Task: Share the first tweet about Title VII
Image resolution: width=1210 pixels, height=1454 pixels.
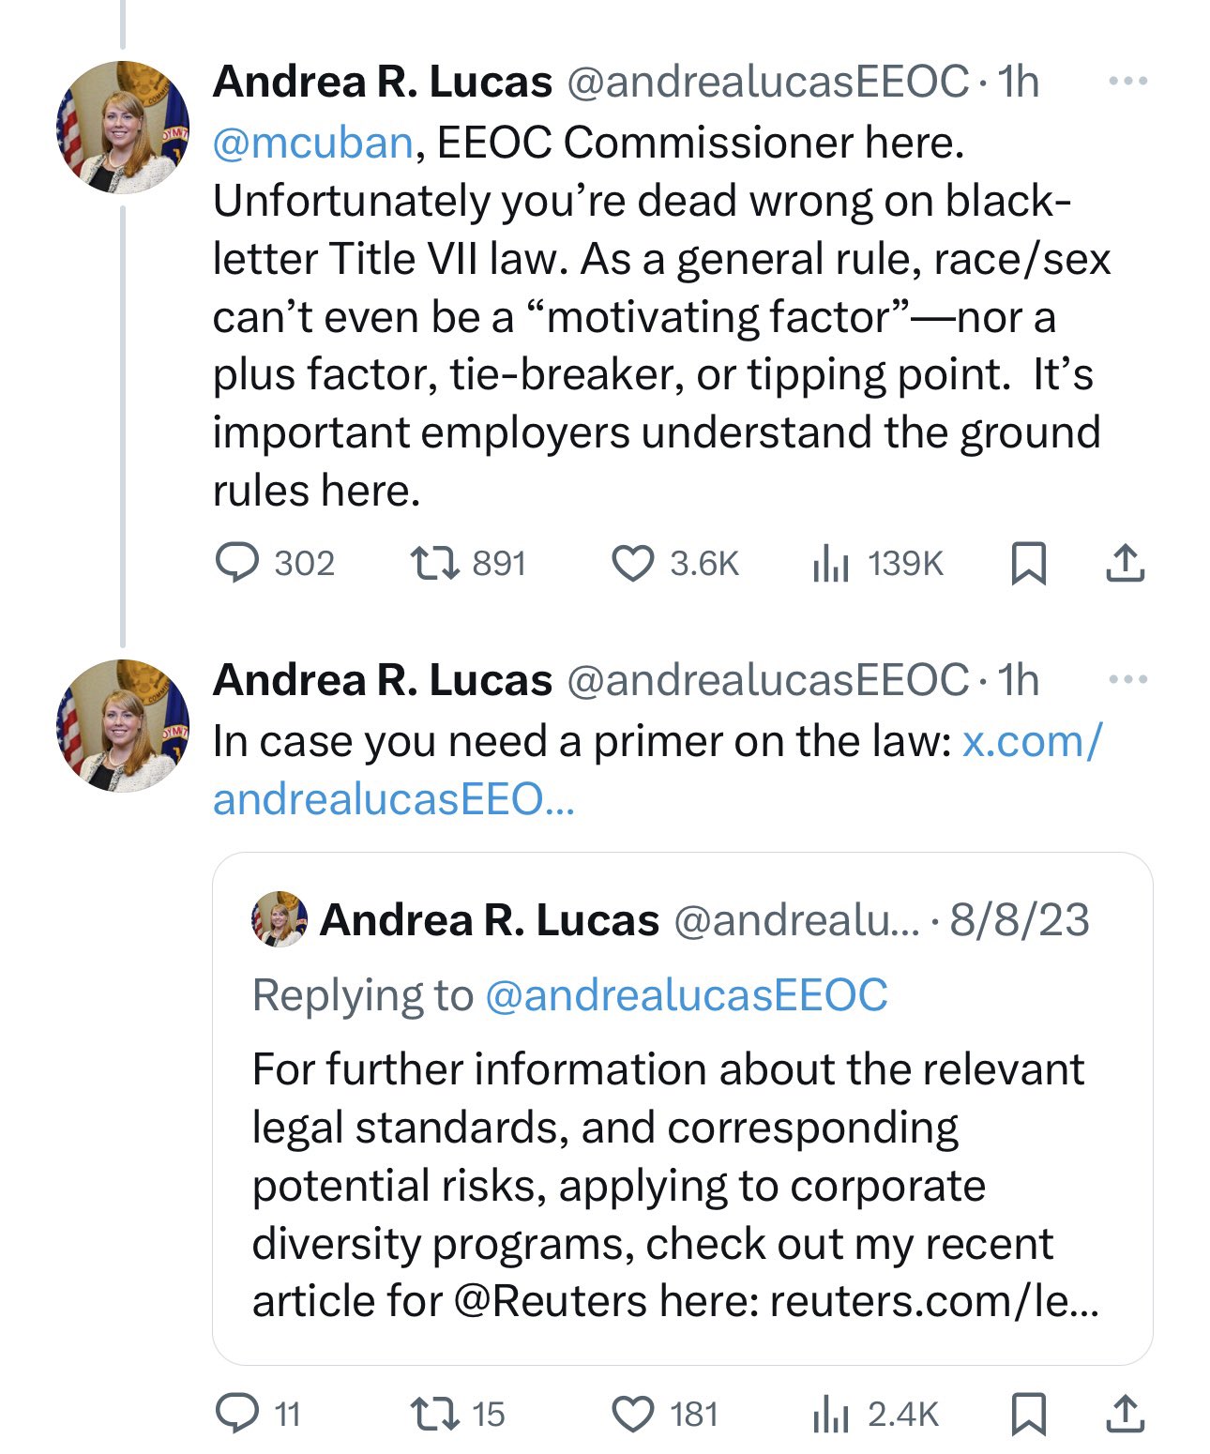Action: point(1125,564)
